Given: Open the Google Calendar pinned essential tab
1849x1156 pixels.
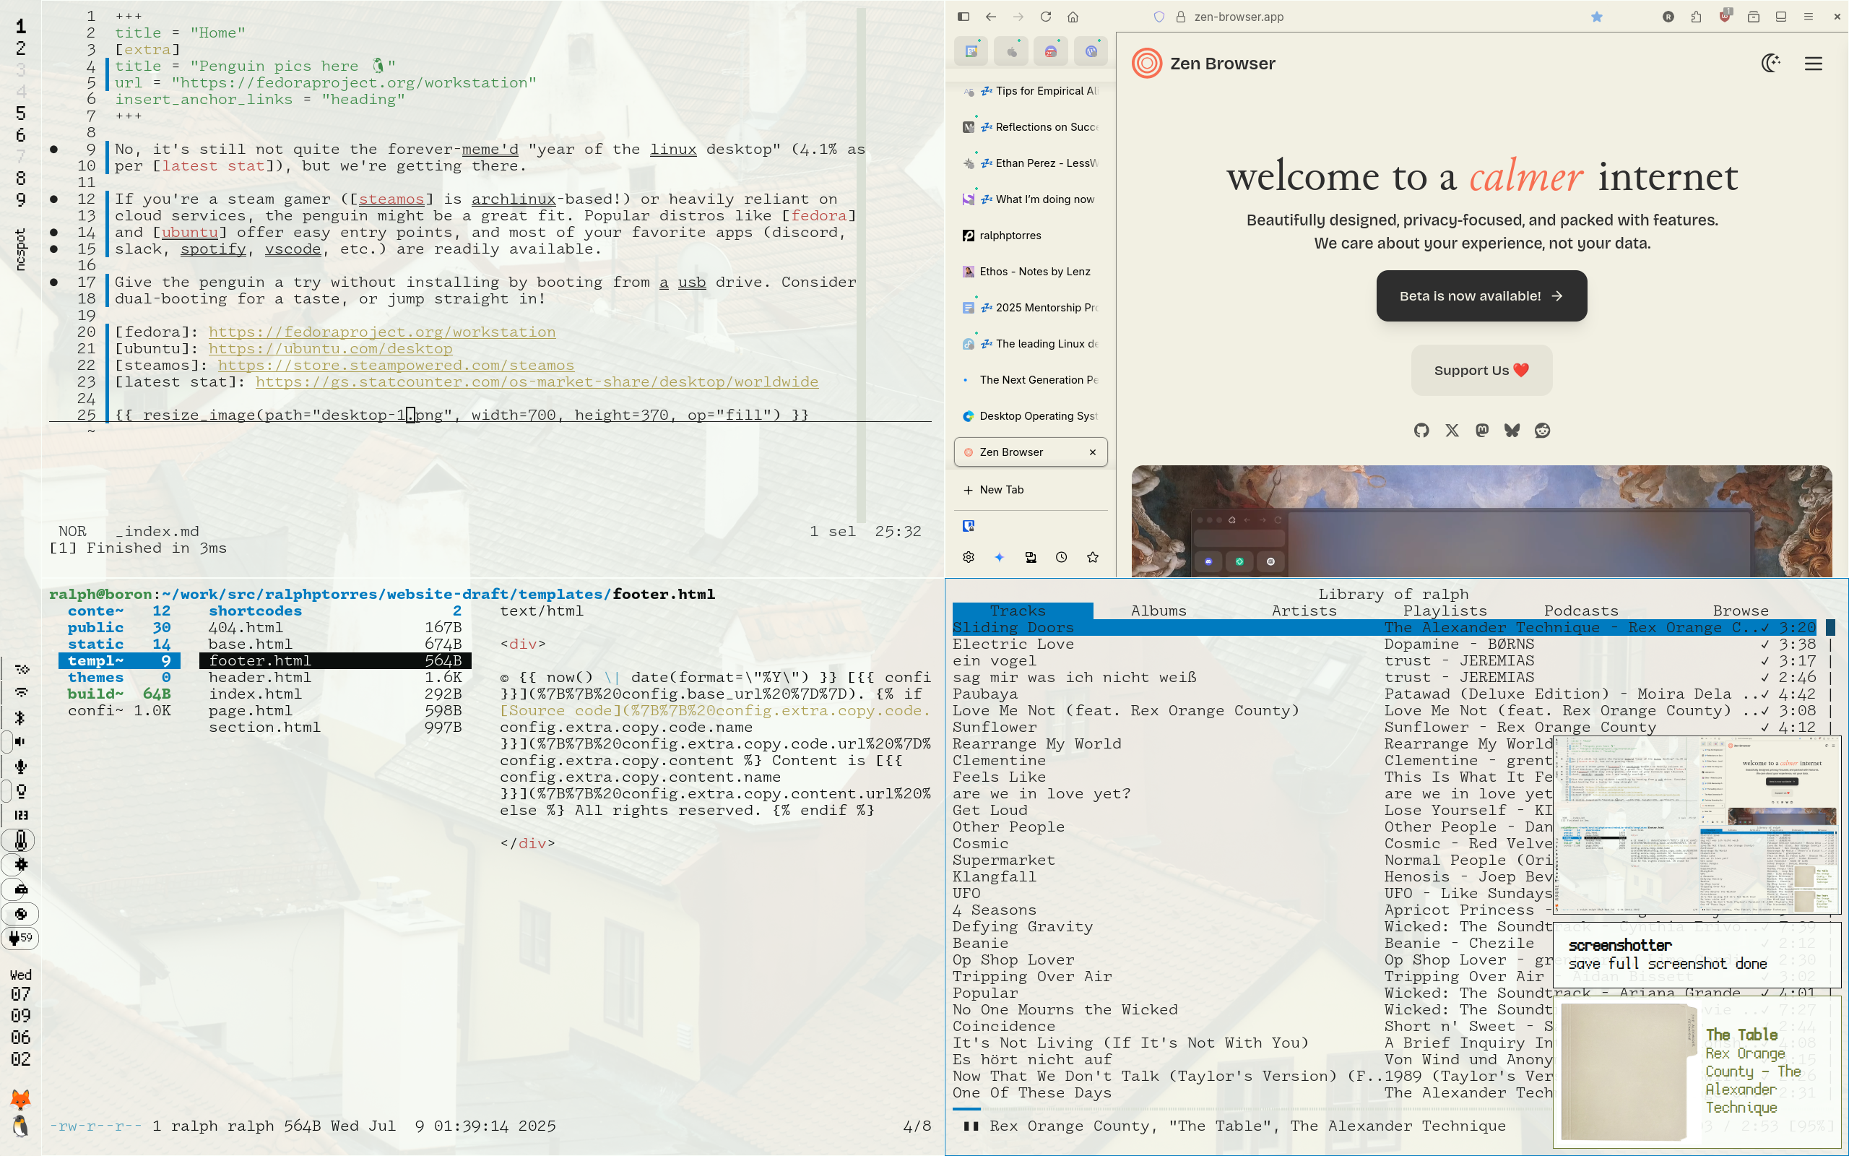Looking at the screenshot, I should [971, 51].
